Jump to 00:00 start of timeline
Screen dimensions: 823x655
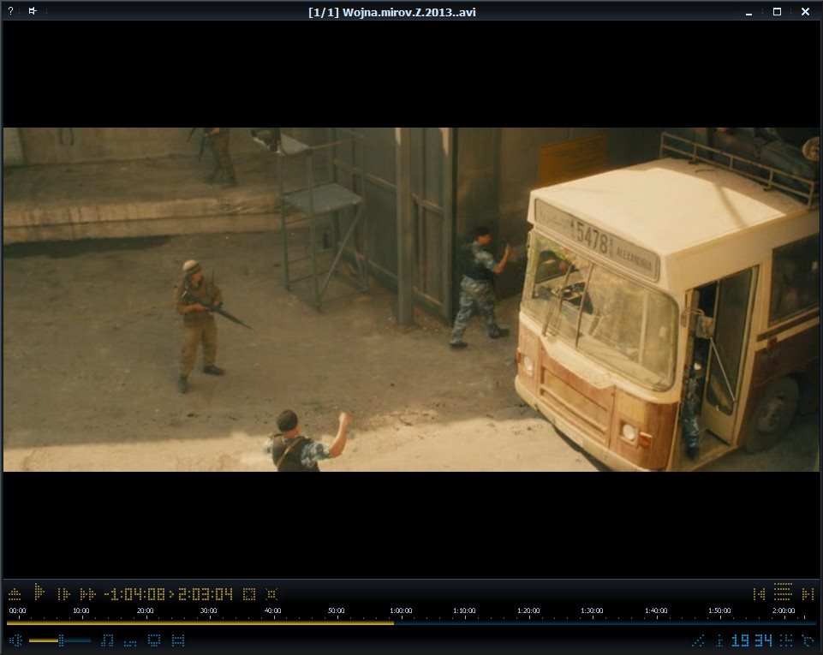[17, 611]
